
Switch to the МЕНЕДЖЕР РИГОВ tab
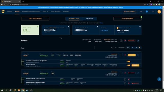pyautogui.click(x=74, y=19)
